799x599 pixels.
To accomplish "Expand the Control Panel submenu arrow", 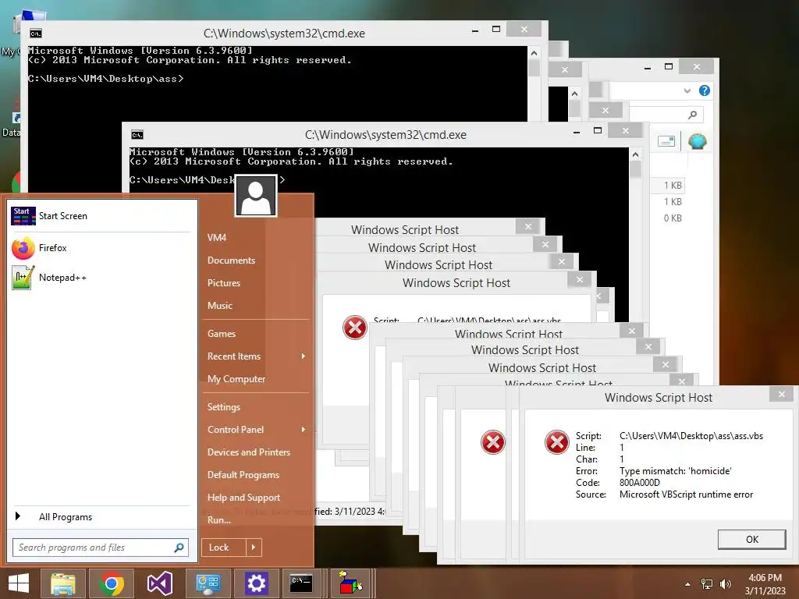I will pos(304,430).
